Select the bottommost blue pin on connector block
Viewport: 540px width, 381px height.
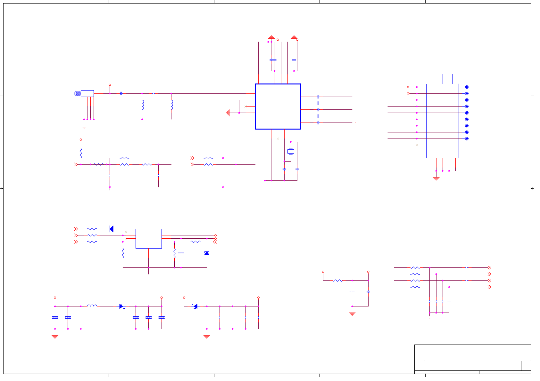(x=467, y=139)
